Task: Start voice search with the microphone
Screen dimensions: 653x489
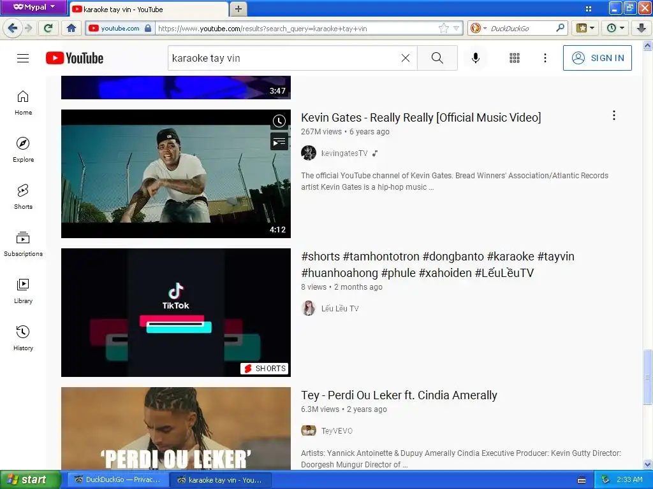Action: (475, 58)
